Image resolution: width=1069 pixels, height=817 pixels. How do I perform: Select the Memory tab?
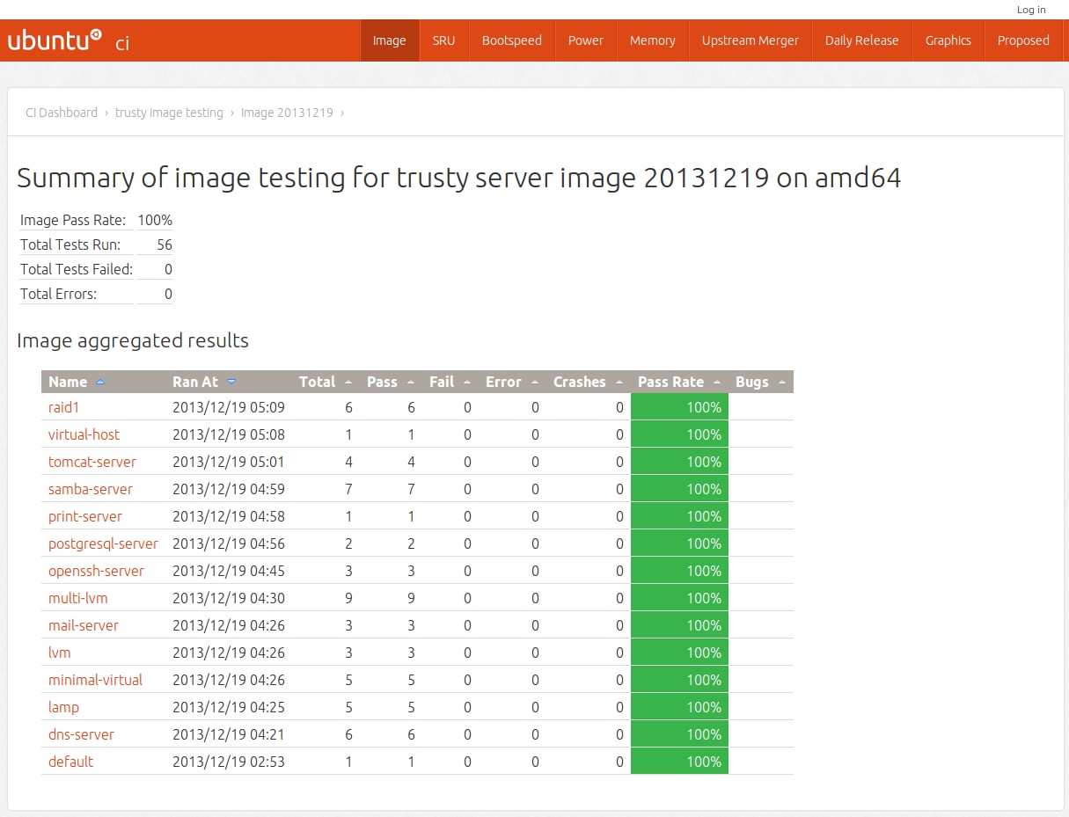pyautogui.click(x=652, y=40)
